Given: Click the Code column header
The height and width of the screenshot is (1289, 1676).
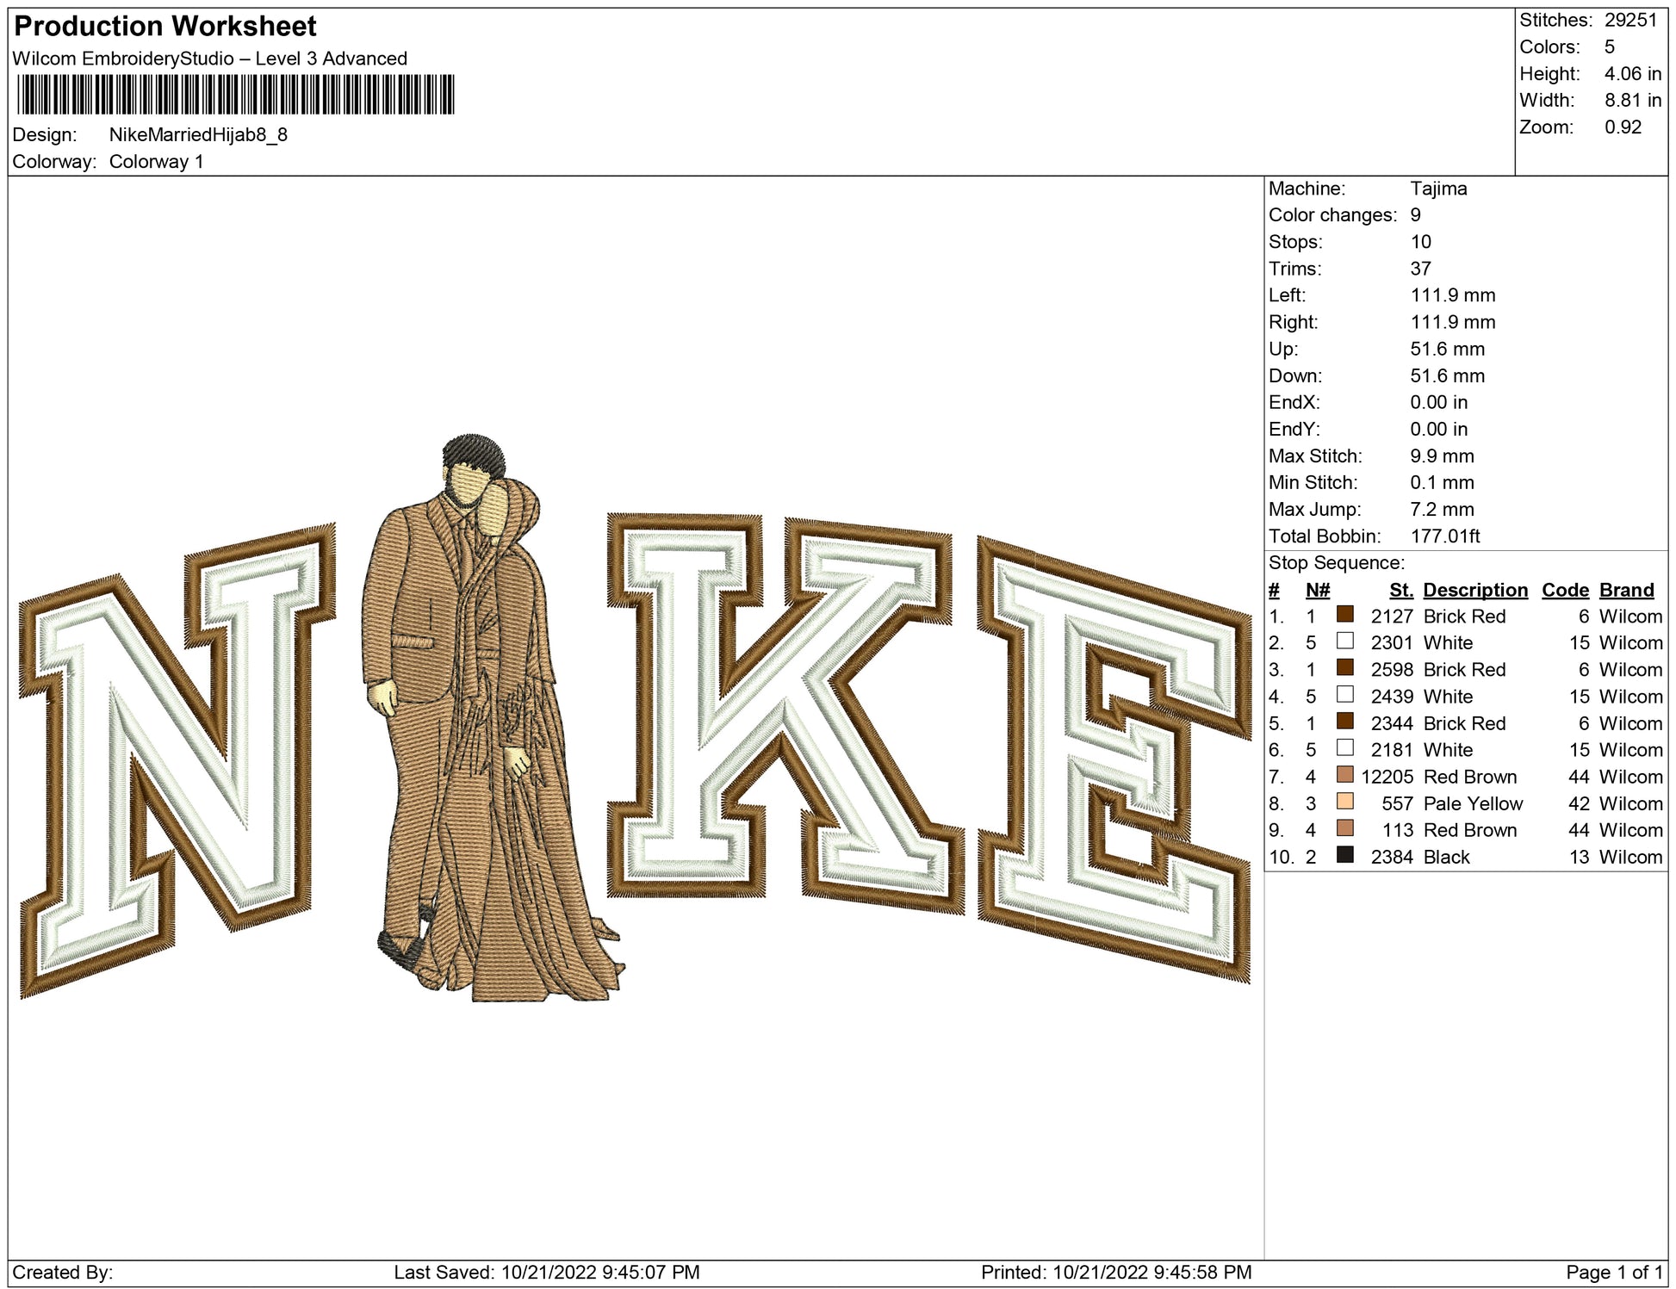Looking at the screenshot, I should point(1564,590).
